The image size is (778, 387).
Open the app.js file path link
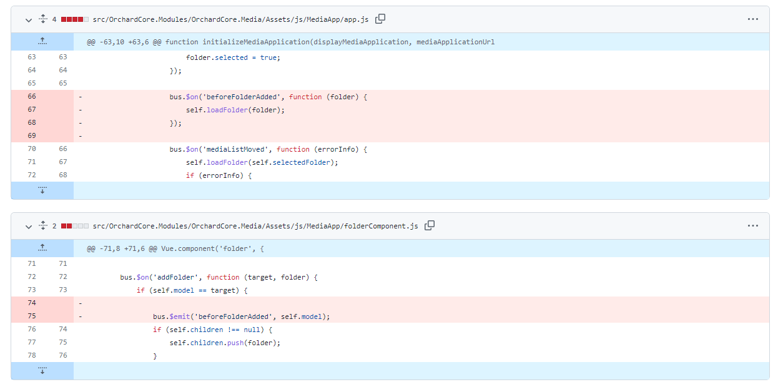coord(231,19)
